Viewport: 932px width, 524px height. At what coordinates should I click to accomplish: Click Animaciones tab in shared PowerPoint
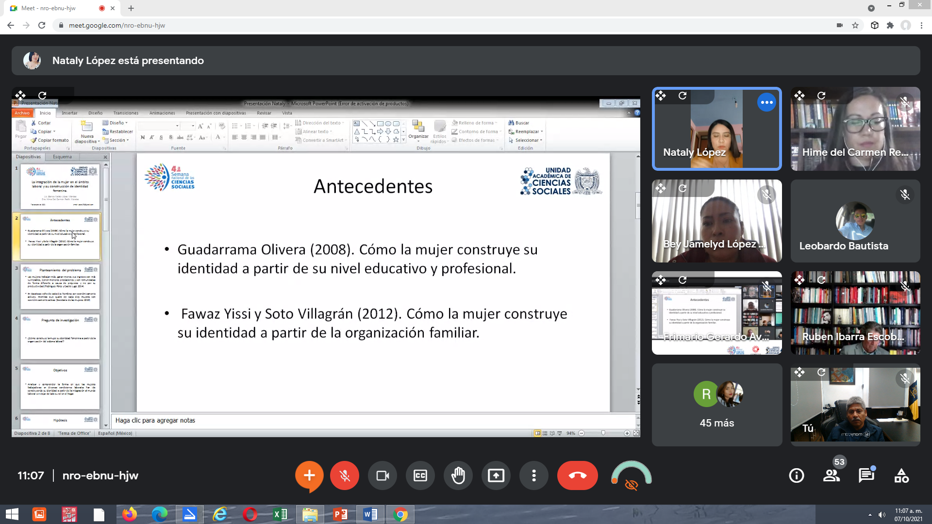162,113
